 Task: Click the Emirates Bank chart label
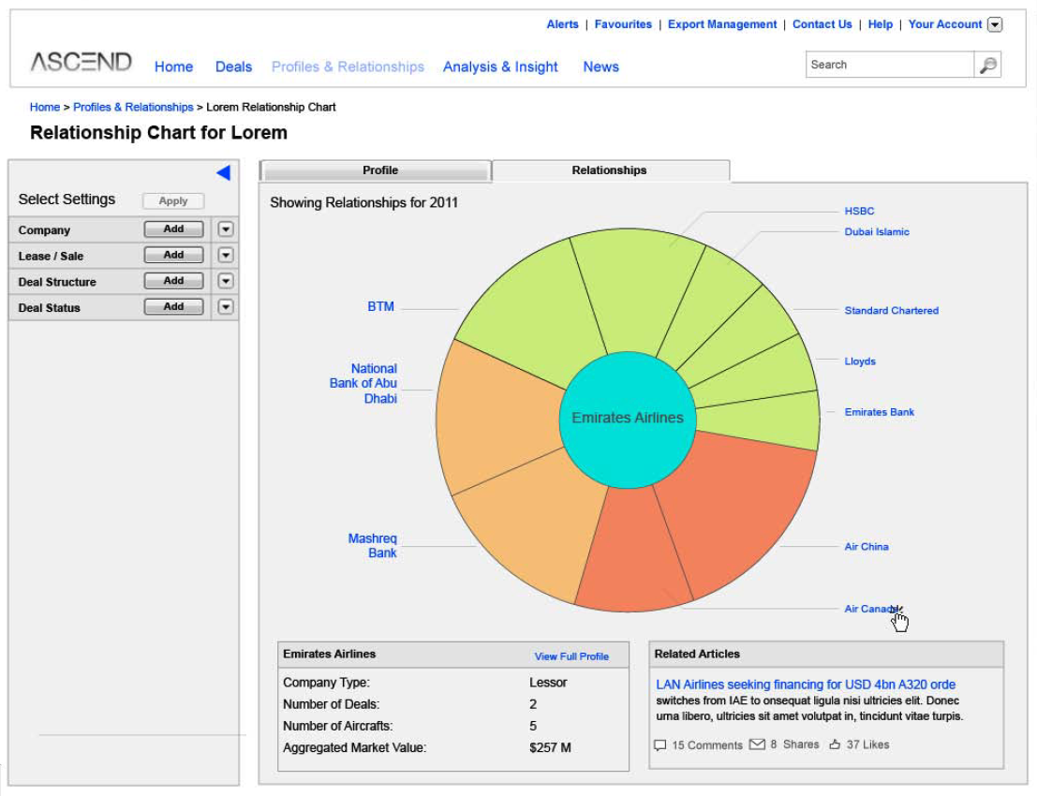click(879, 412)
